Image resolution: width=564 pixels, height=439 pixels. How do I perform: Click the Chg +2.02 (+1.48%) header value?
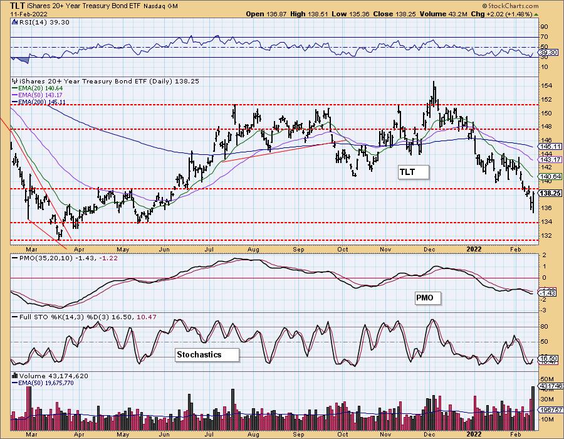(501, 14)
